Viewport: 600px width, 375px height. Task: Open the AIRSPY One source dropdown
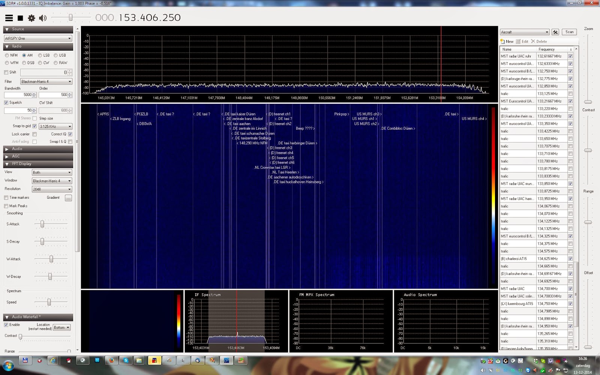(x=38, y=38)
